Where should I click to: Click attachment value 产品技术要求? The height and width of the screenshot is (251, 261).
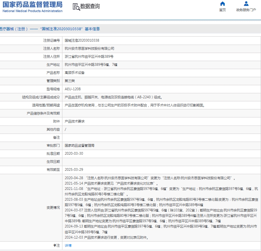[74, 121]
